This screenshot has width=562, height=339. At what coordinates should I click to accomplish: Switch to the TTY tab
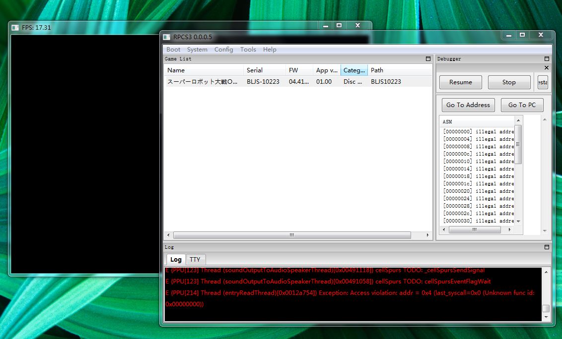(195, 260)
